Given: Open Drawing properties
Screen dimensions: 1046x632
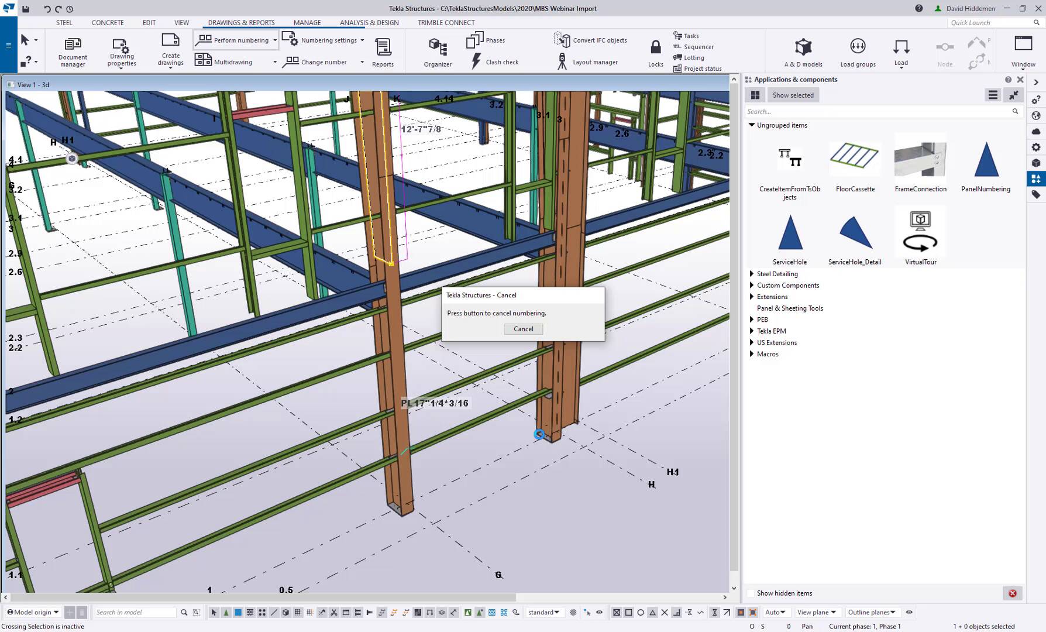Looking at the screenshot, I should [121, 51].
